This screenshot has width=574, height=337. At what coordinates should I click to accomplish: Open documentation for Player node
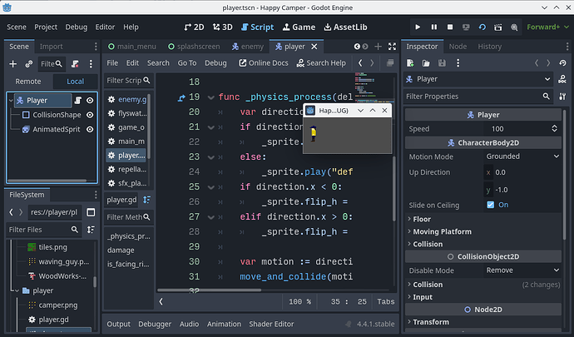pyautogui.click(x=562, y=79)
